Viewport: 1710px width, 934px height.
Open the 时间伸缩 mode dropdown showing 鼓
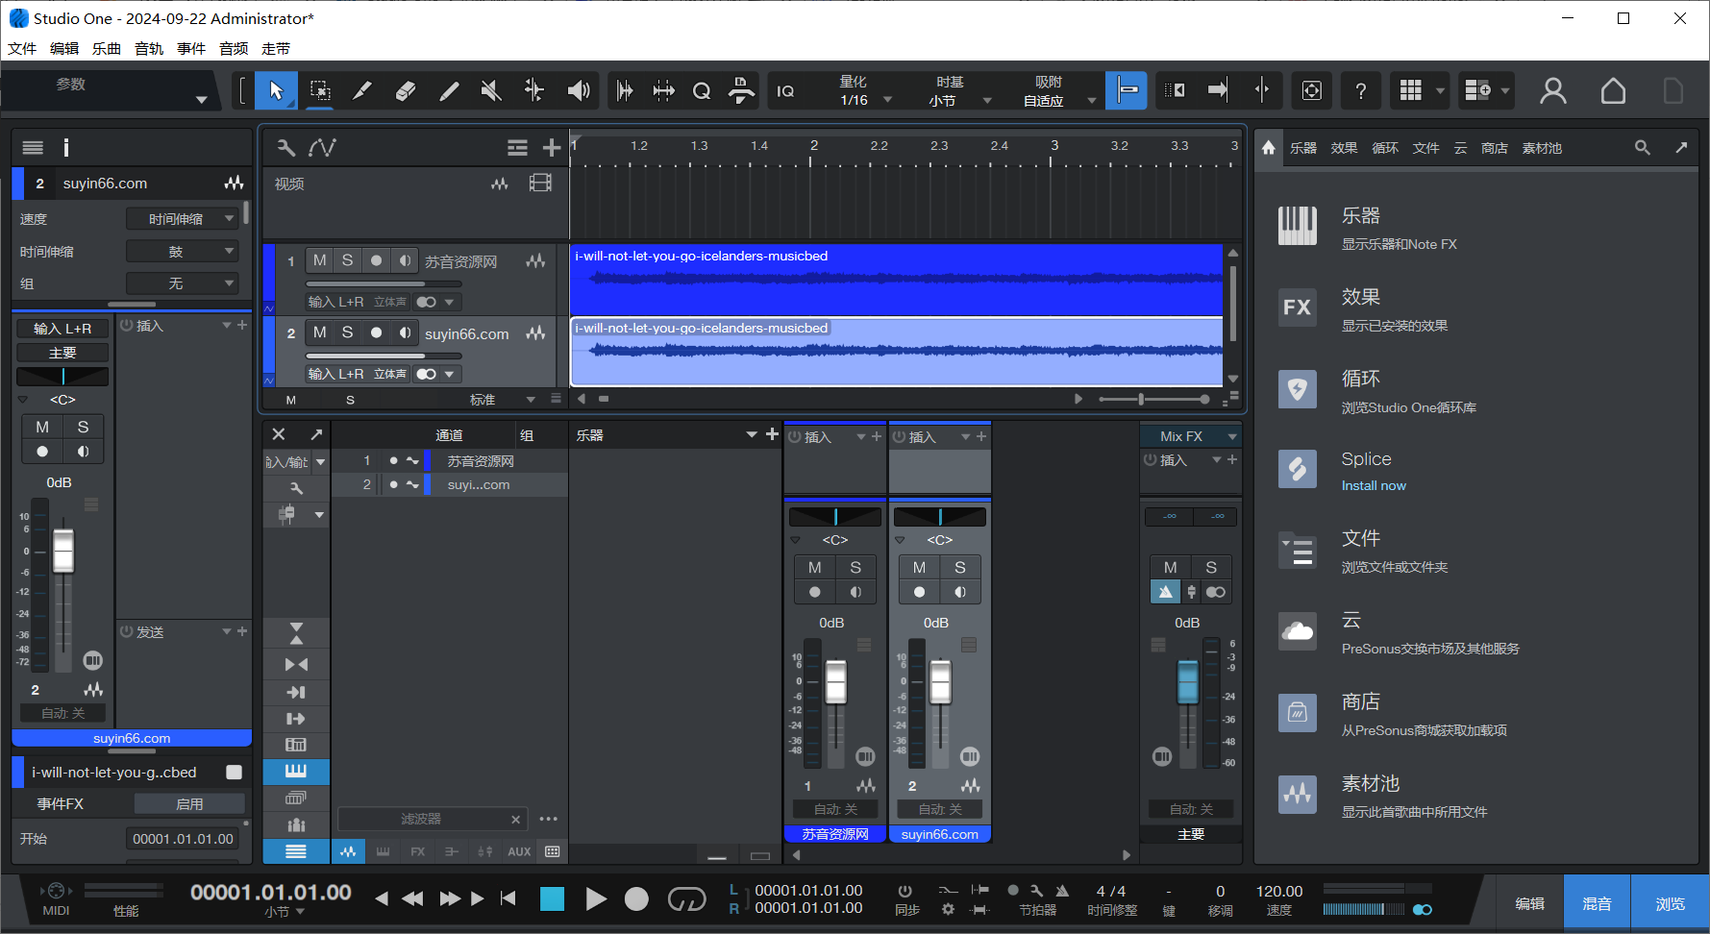(x=182, y=251)
